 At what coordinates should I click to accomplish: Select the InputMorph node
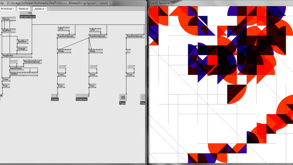[x=16, y=68]
